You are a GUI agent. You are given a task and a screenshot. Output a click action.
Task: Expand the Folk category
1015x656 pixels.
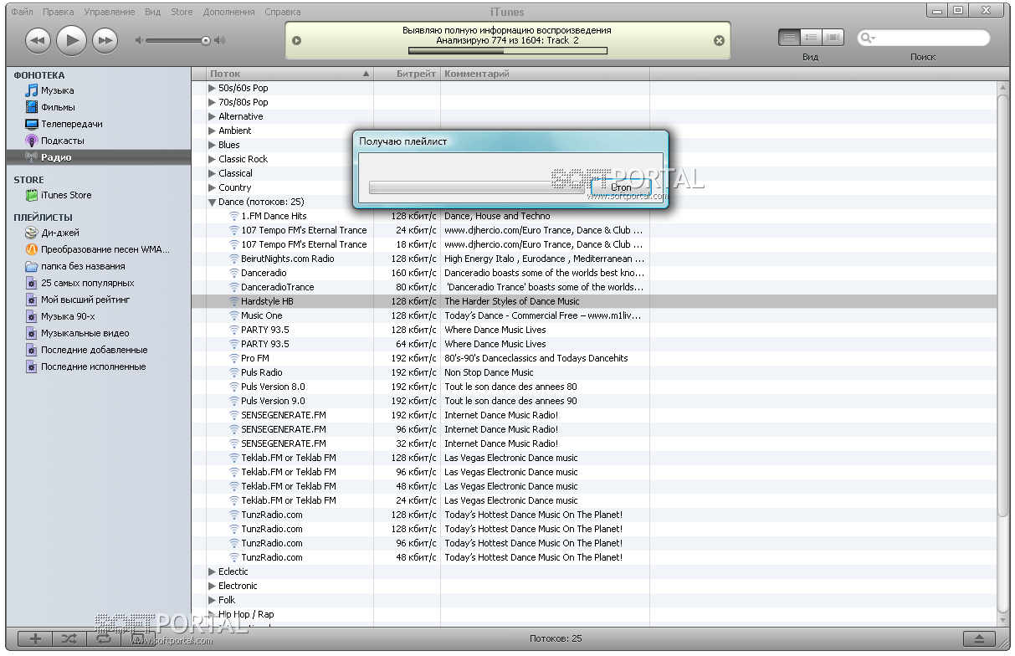coord(212,600)
